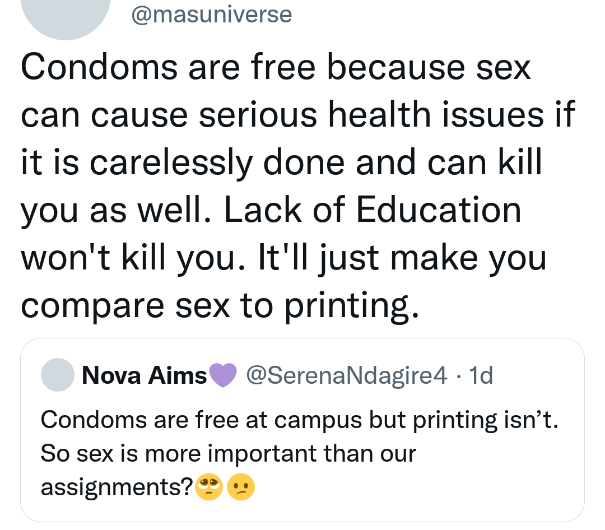The image size is (605, 530).
Task: Click the text 'compare sex to printing.'
Action: (220, 306)
